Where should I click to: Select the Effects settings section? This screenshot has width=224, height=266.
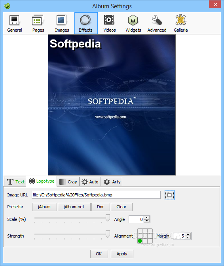tap(86, 23)
